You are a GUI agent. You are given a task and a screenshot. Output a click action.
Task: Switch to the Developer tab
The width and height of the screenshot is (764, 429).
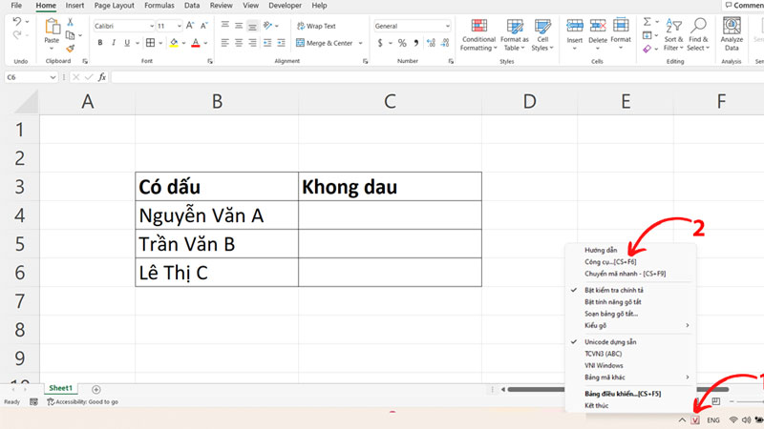(x=285, y=6)
